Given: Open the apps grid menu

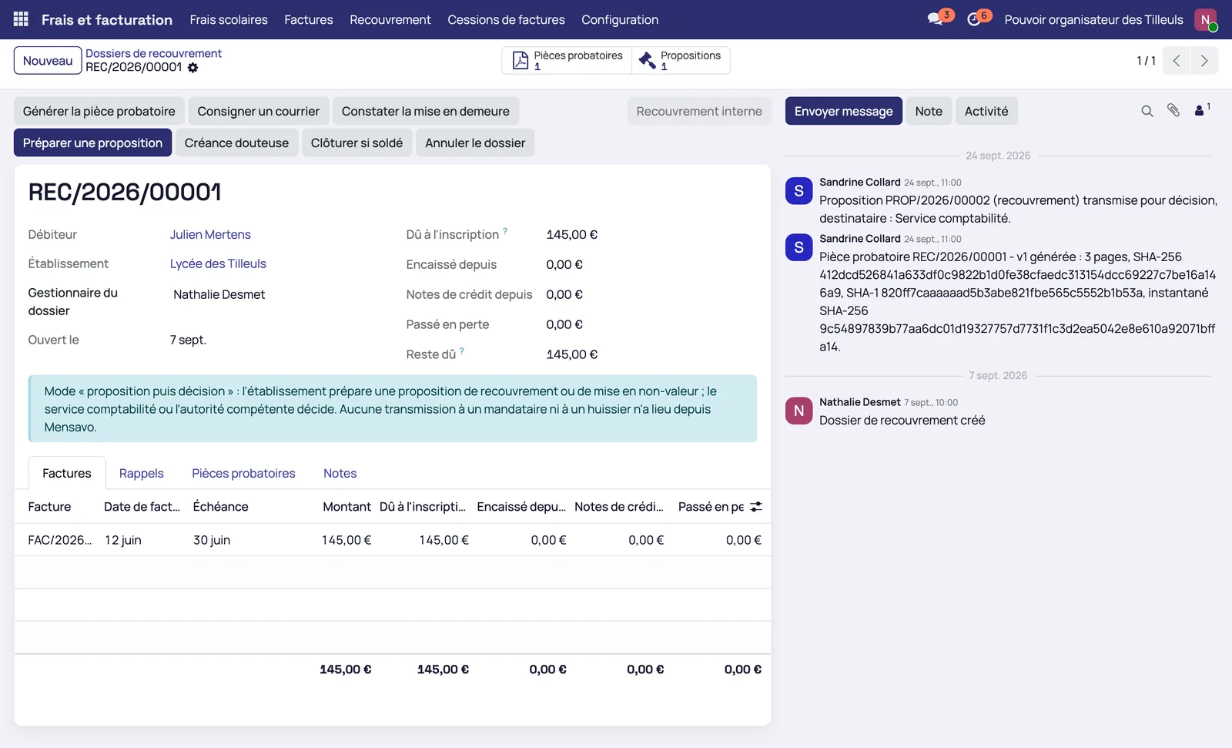Looking at the screenshot, I should [21, 19].
